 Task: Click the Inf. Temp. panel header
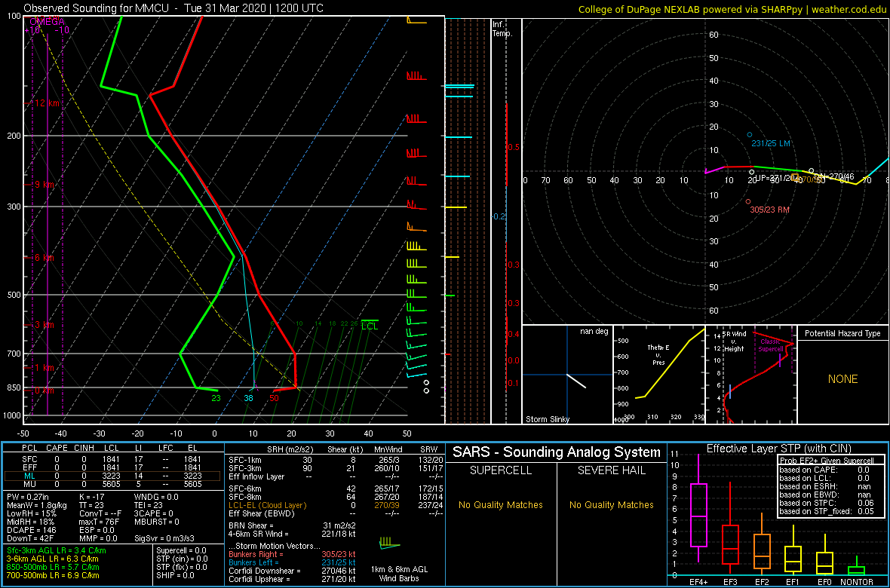point(502,29)
